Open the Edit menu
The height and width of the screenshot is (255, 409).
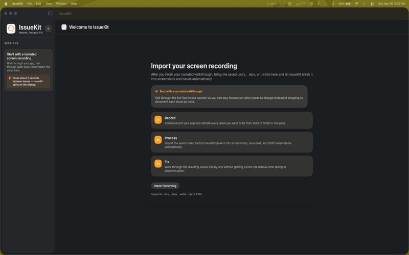point(39,4)
